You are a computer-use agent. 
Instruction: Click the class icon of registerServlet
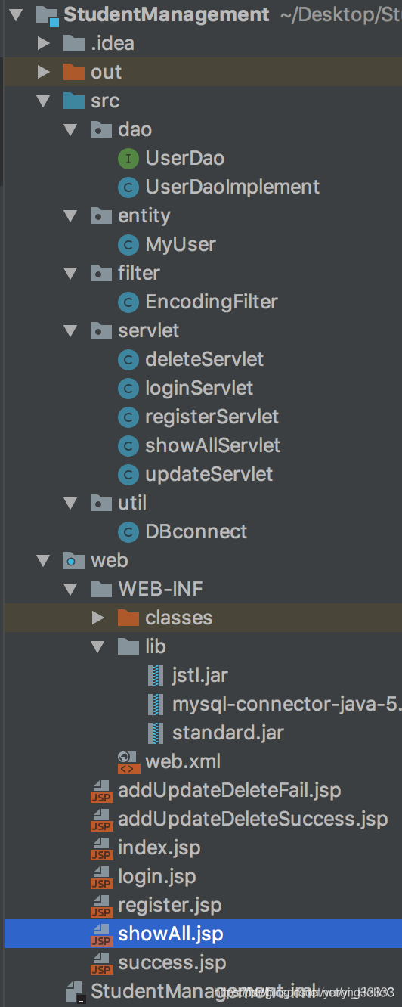[128, 417]
